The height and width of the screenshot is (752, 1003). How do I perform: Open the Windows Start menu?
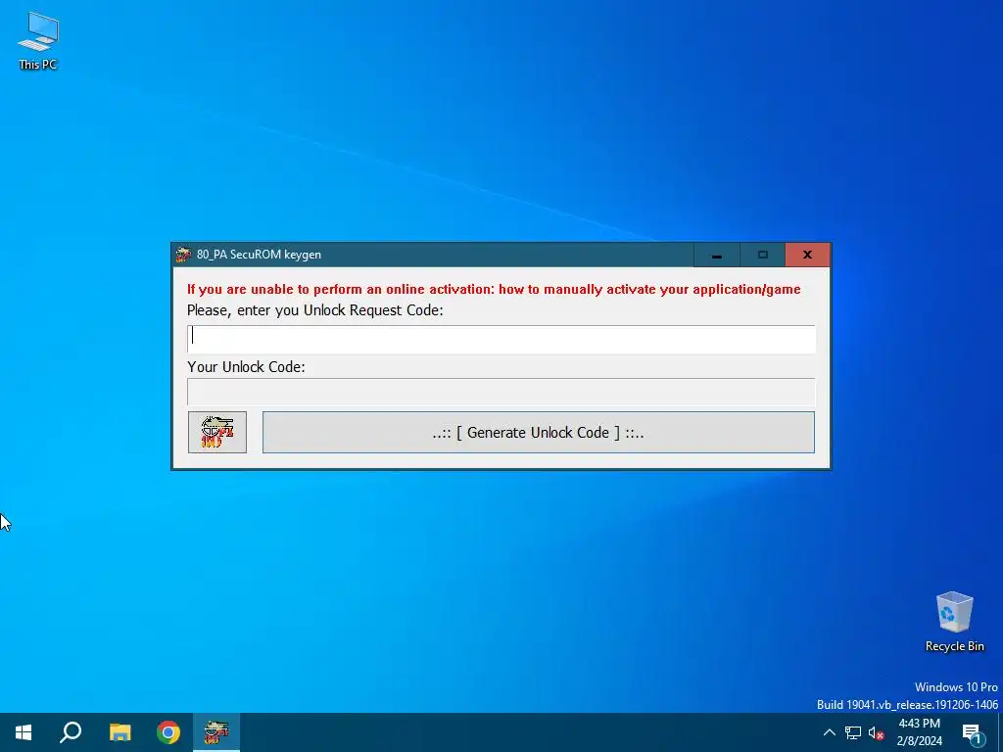[x=24, y=732]
